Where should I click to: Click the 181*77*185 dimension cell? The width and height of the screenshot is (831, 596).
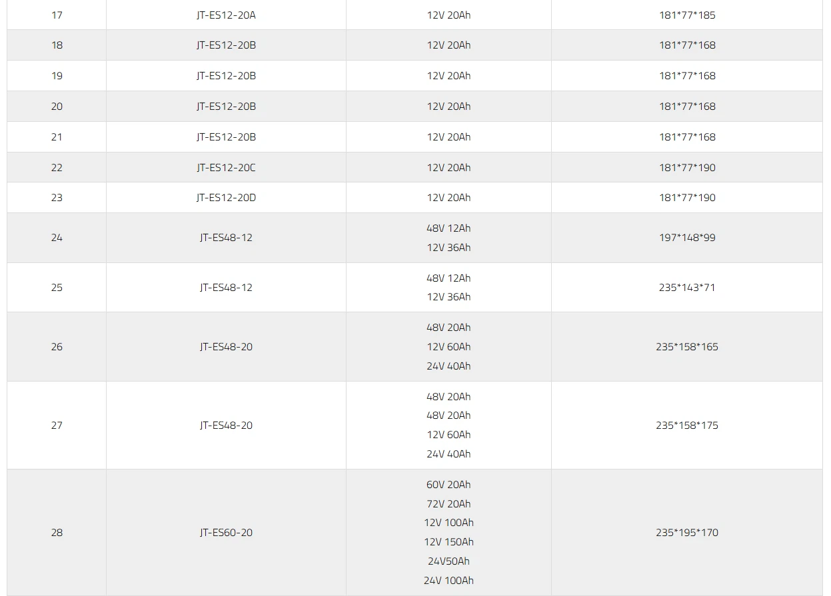(x=687, y=15)
